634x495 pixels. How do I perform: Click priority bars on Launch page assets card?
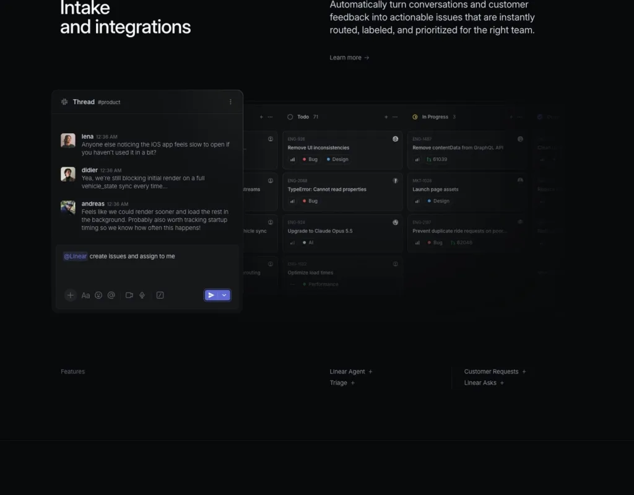417,201
